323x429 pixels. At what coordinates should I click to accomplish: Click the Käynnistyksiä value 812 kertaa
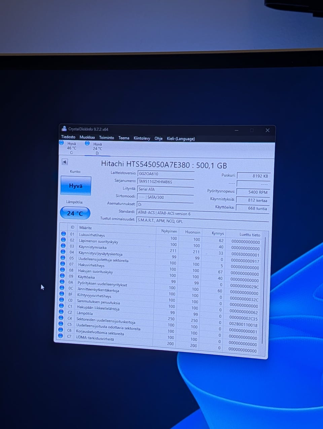tap(253, 200)
